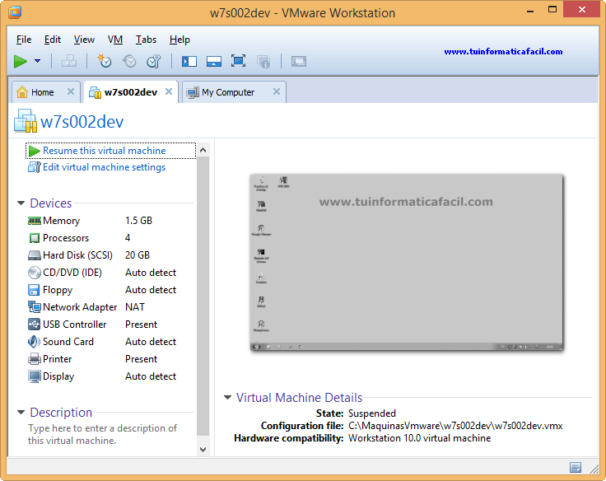The image size is (606, 481).
Task: Click the Hard Disk value 20 GB
Action: pyautogui.click(x=138, y=255)
